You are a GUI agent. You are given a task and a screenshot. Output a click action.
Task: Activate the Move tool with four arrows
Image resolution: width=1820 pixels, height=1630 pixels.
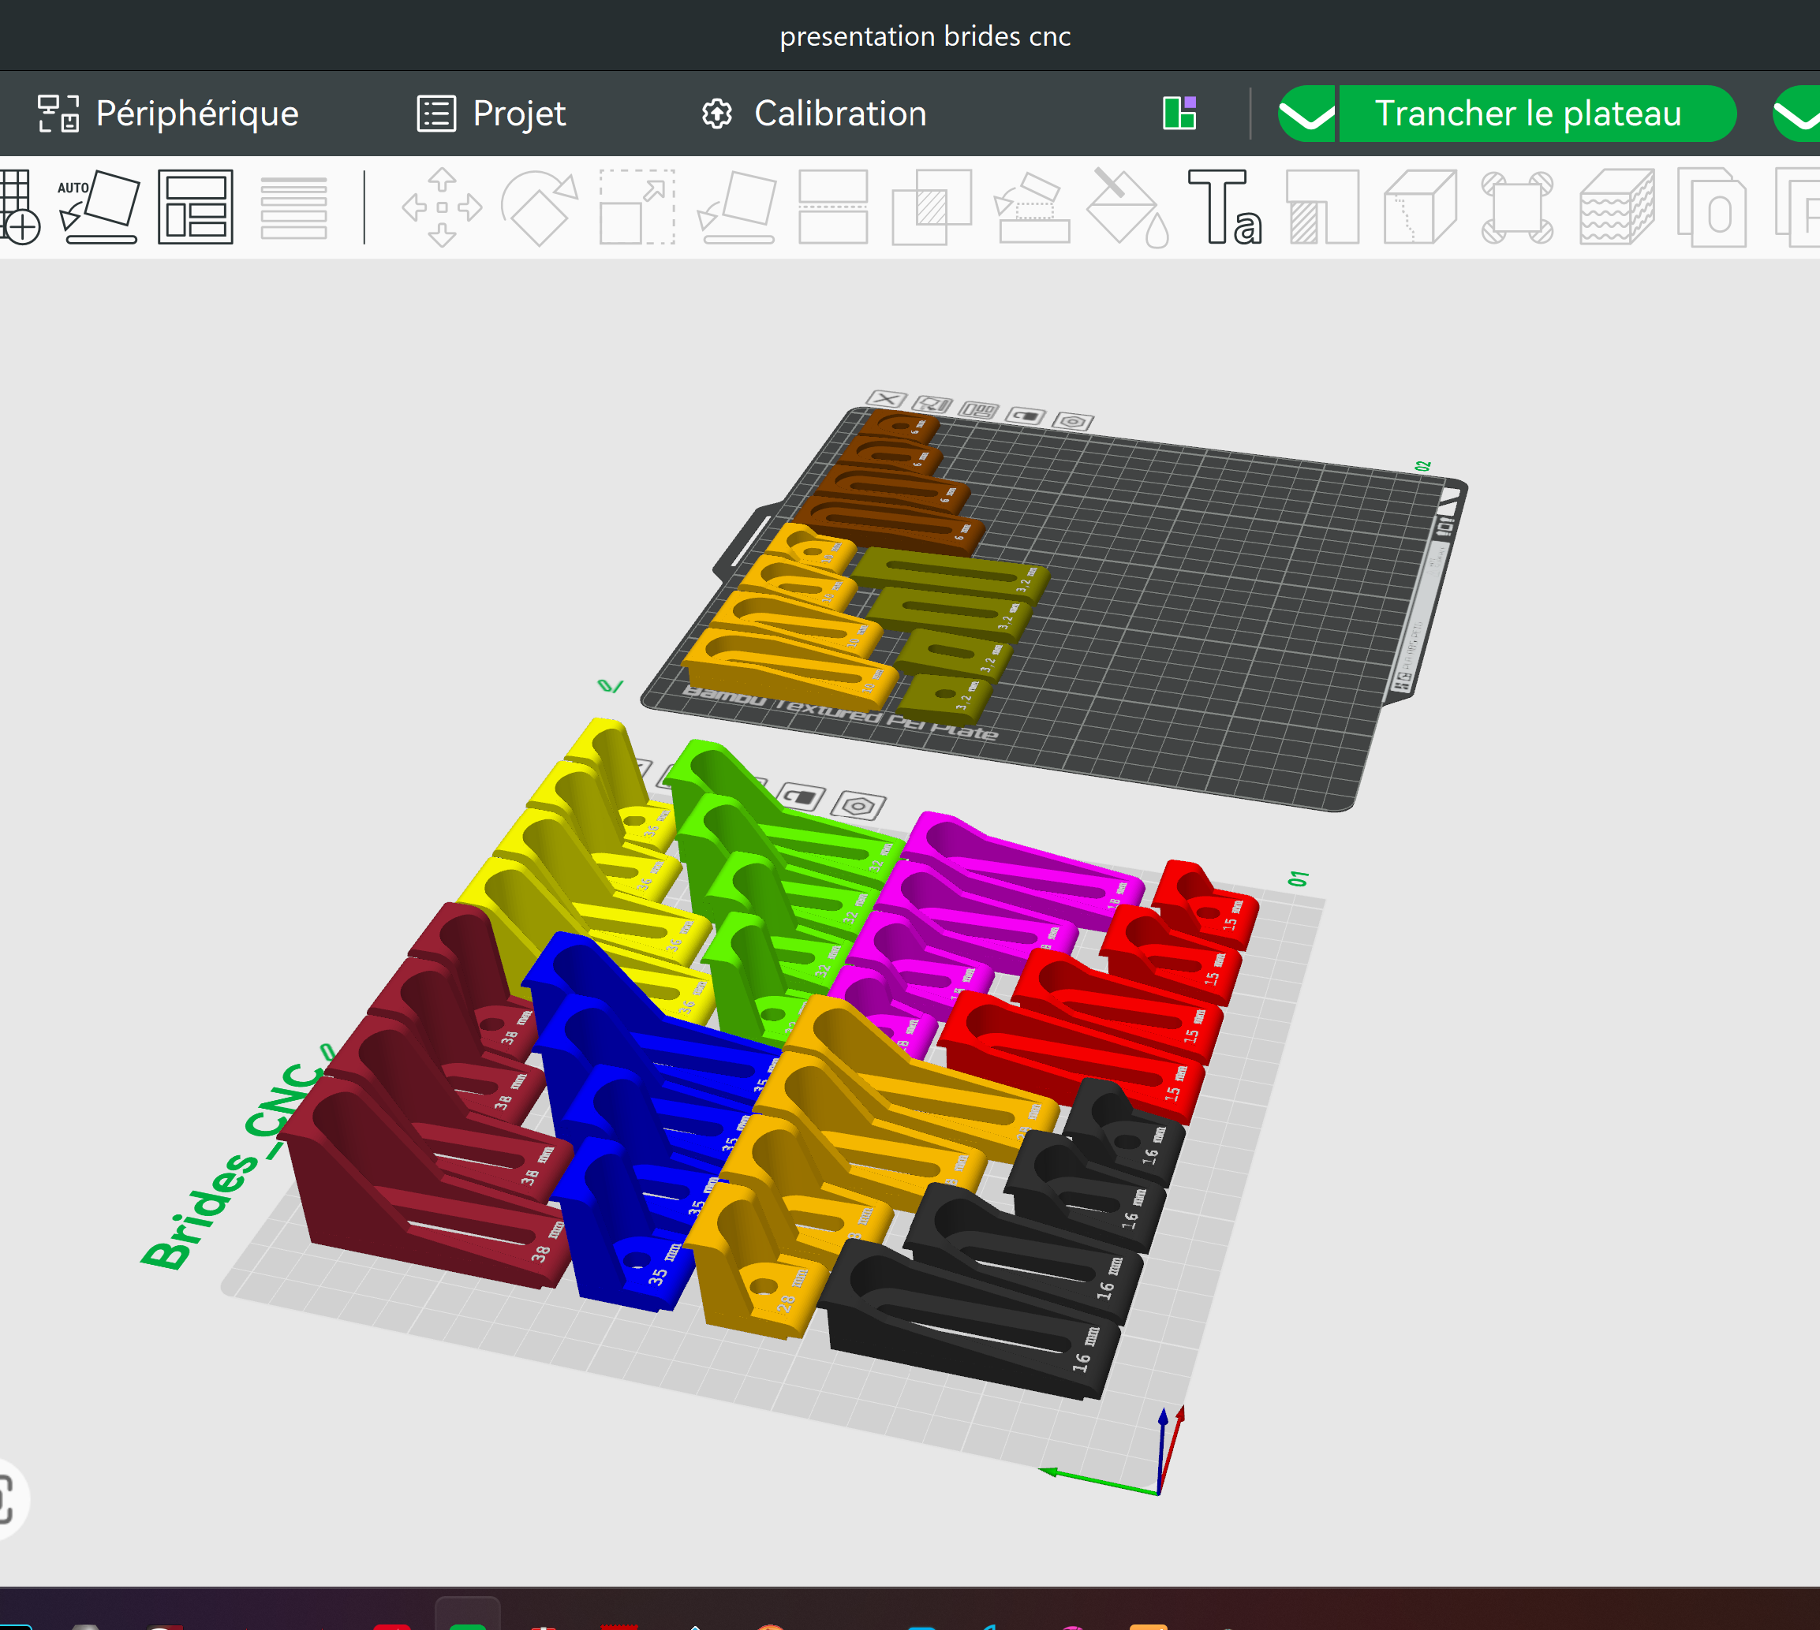point(442,207)
